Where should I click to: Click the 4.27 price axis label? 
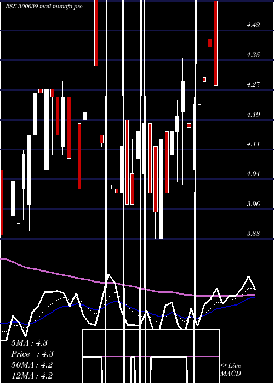click(x=253, y=84)
